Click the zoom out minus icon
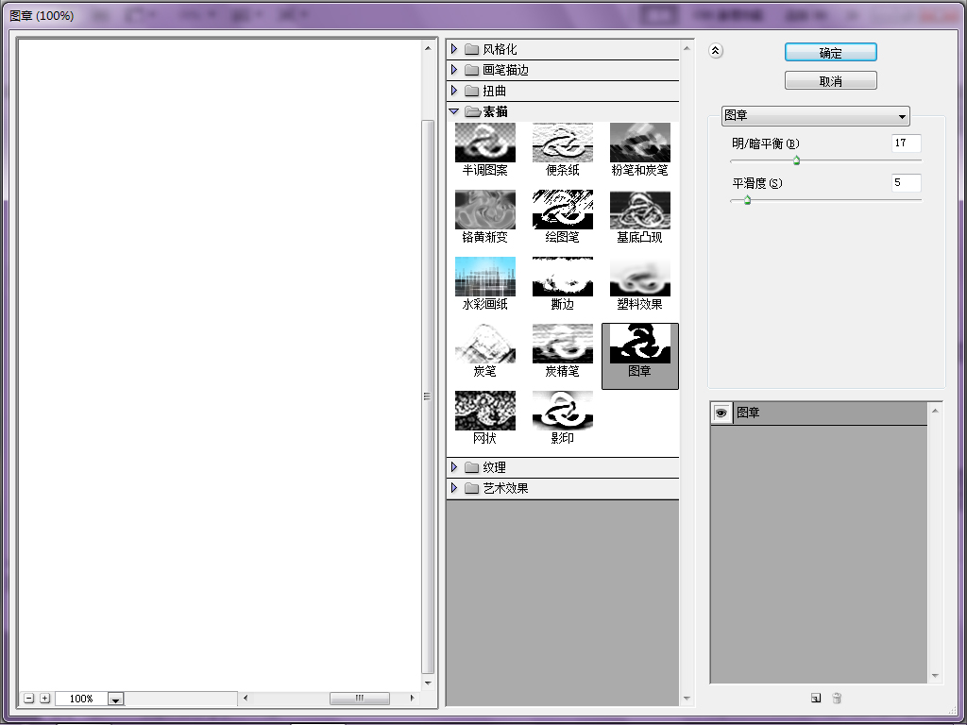The height and width of the screenshot is (725, 967). [x=29, y=698]
